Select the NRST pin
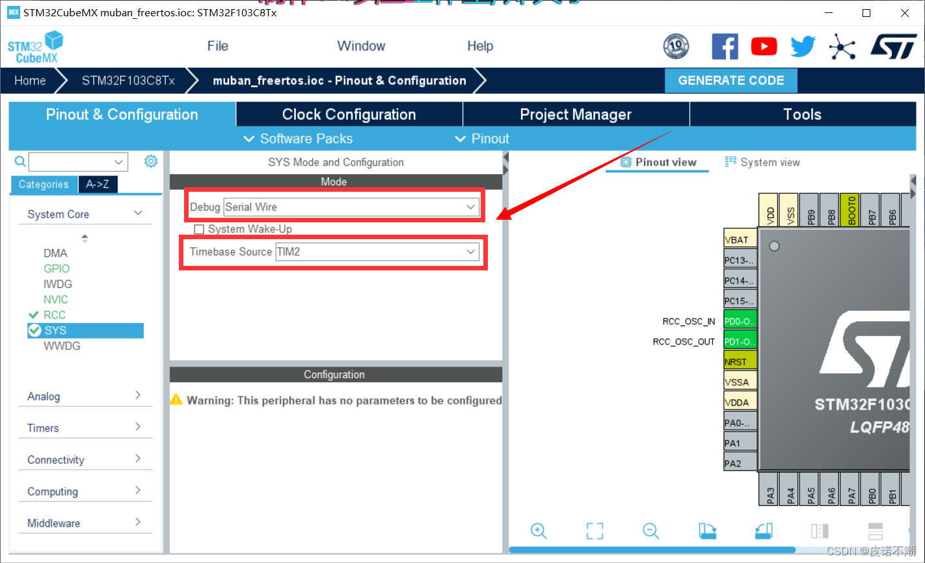Image resolution: width=925 pixels, height=563 pixels. (740, 361)
